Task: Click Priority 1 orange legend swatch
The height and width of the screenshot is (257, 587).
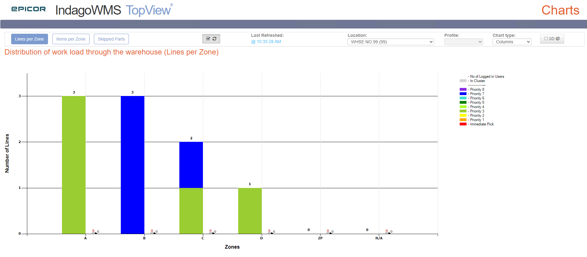Action: [x=463, y=120]
